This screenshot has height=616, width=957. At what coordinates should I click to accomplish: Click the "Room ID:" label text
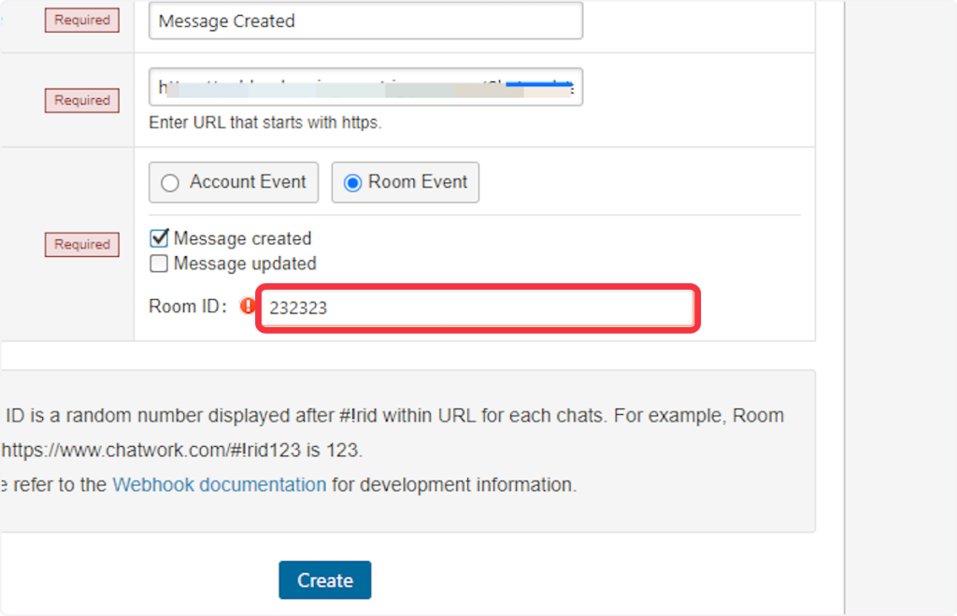[x=188, y=307]
